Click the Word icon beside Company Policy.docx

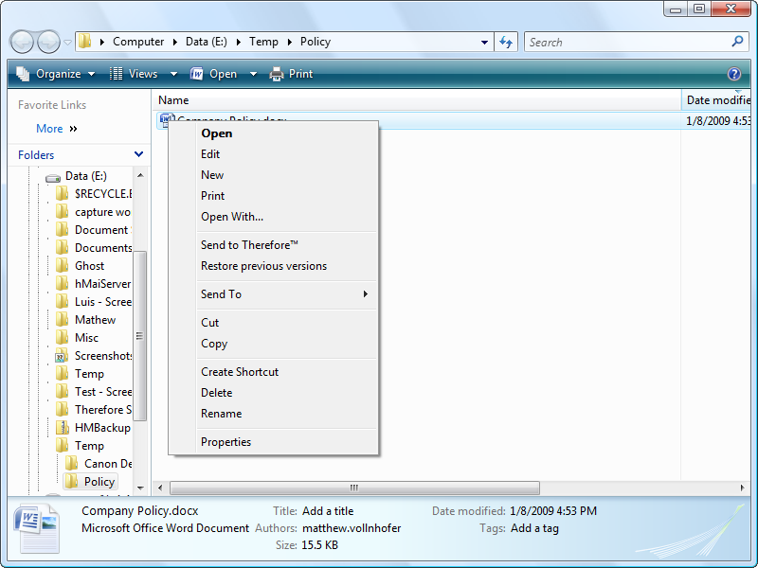click(x=167, y=118)
